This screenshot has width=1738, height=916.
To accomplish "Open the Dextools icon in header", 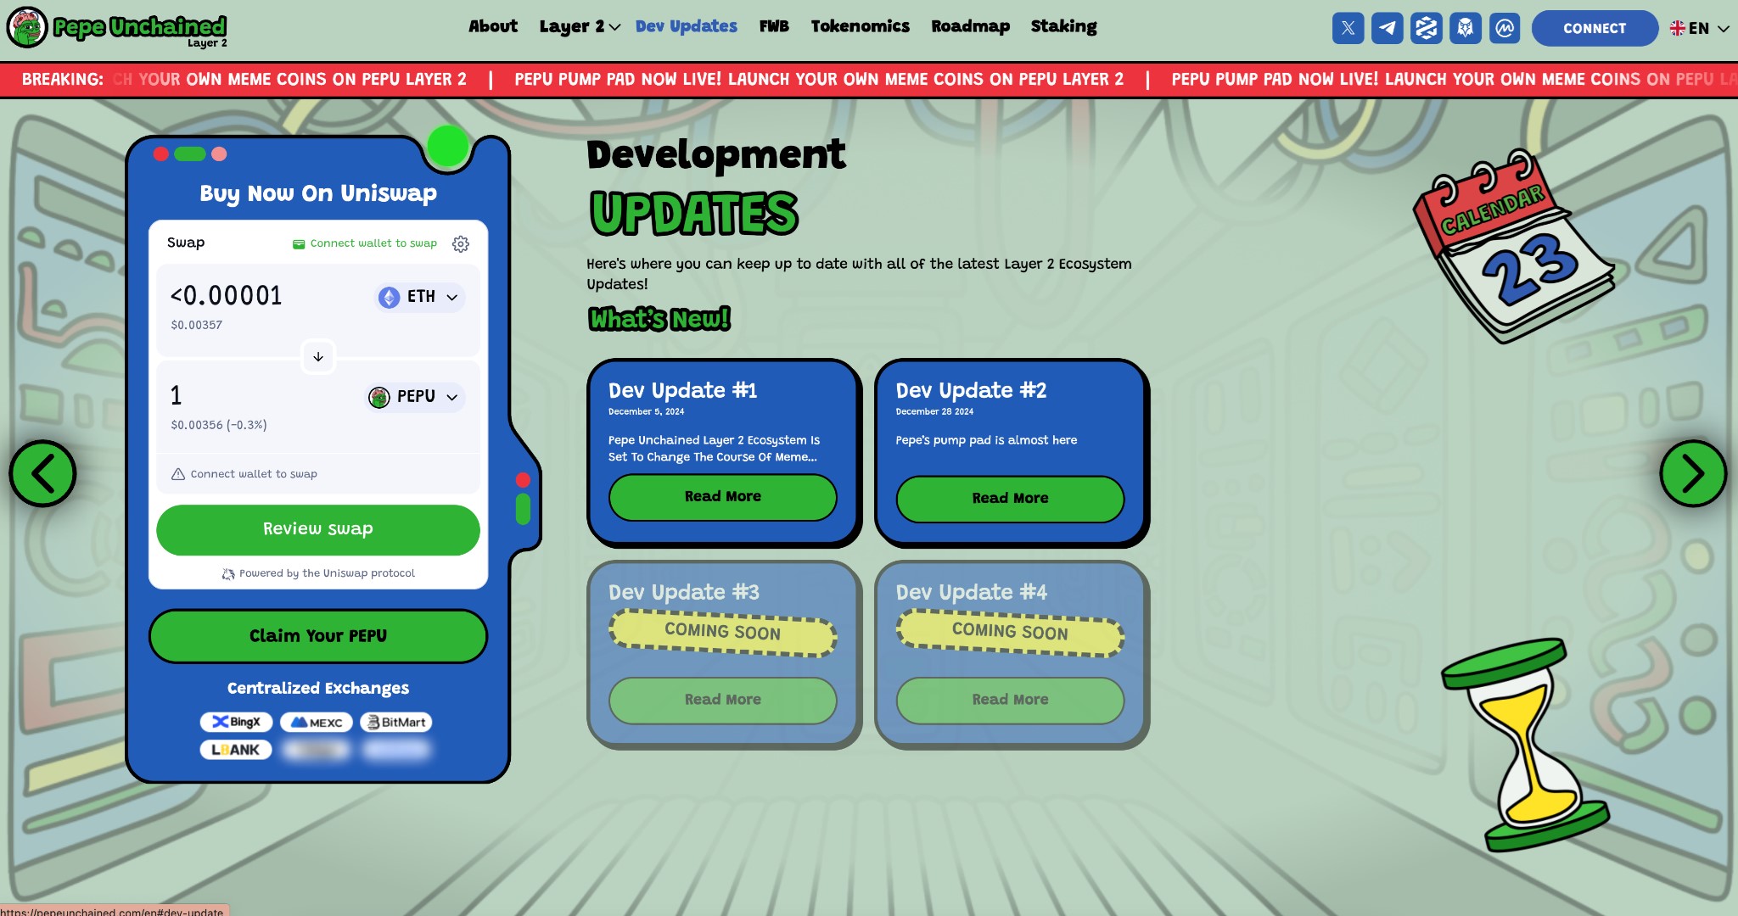I will point(1426,28).
